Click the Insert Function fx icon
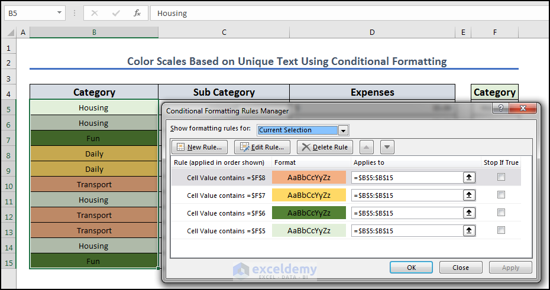Screen dimensions: 550x290 click(x=137, y=12)
